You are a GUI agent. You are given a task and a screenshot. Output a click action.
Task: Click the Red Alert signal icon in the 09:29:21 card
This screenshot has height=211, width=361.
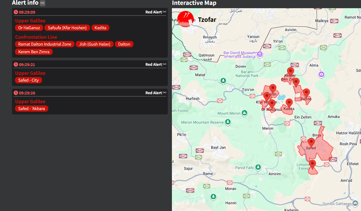coord(164,64)
